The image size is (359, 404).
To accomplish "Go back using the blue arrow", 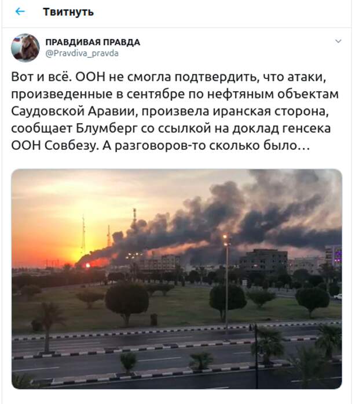I will coord(20,12).
